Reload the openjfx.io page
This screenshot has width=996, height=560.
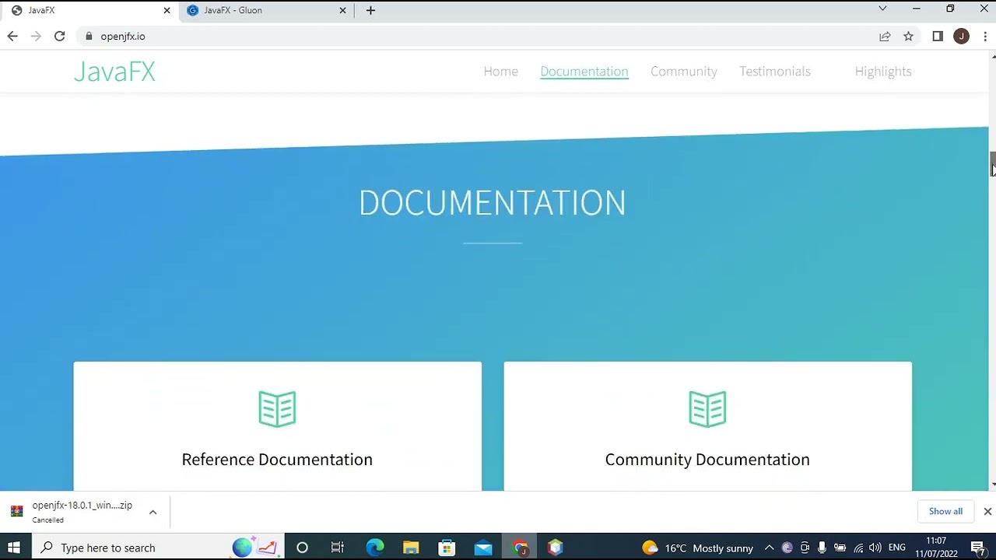(59, 36)
